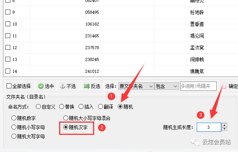Image resolution: width=238 pixels, height=152 pixels.
Task: Click the new name cell 孟济窝
Action: pyautogui.click(x=197, y=48)
